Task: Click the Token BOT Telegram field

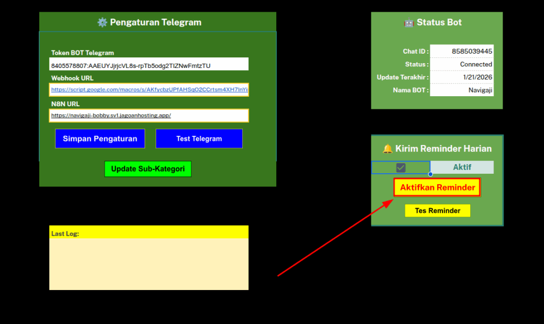Action: coord(149,65)
